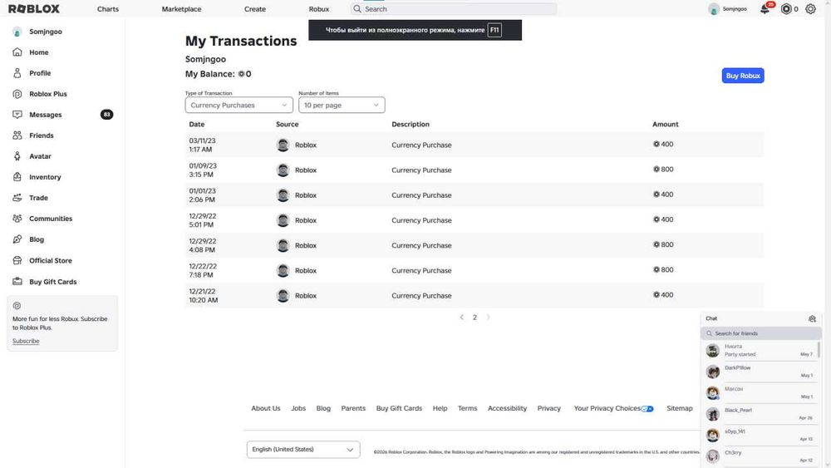Click the Amount column header
Screen dimensions: 831x468
[x=665, y=124]
